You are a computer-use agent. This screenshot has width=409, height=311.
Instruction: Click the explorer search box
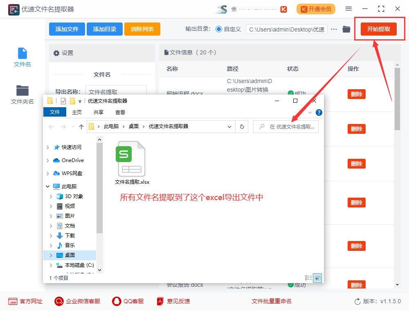(x=286, y=126)
